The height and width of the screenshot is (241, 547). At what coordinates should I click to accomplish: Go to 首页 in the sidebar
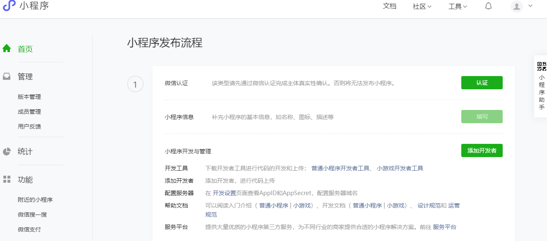click(25, 49)
